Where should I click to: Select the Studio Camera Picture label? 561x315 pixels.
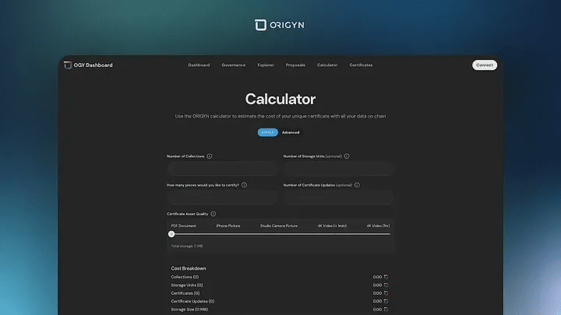[279, 226]
